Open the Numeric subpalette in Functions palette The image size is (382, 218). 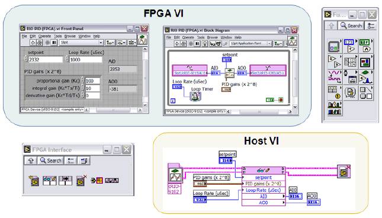point(349,46)
